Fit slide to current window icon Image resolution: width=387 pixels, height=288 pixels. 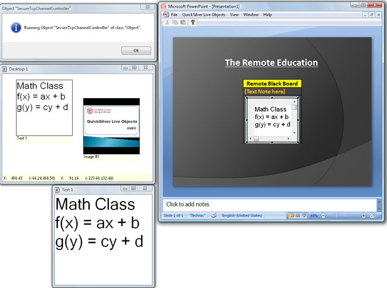click(372, 216)
